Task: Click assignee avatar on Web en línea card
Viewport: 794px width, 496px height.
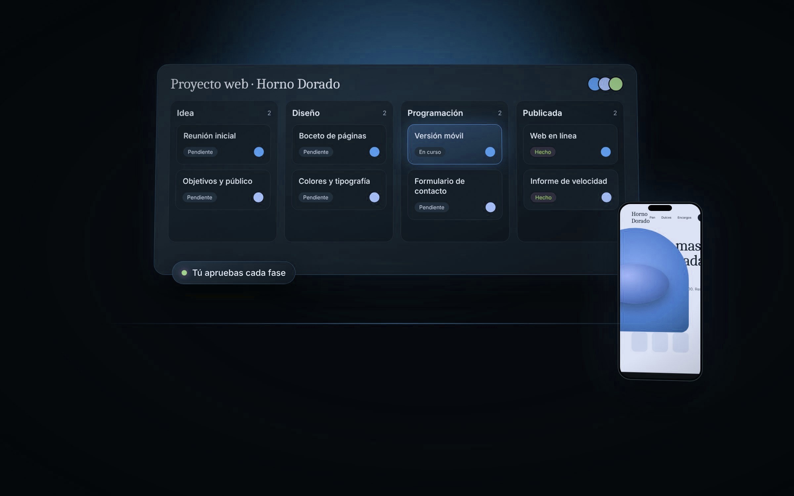Action: tap(606, 152)
